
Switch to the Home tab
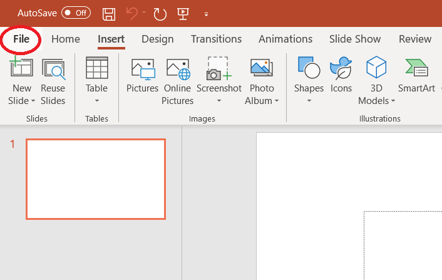pyautogui.click(x=66, y=39)
